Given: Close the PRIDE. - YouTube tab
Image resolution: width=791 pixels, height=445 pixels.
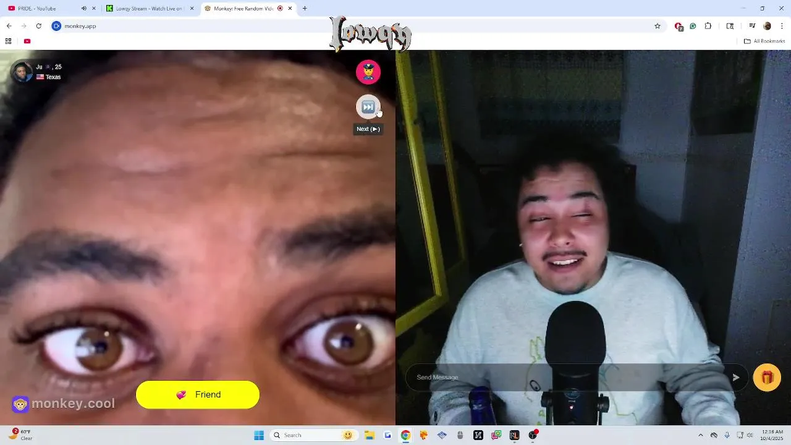Looking at the screenshot, I should pyautogui.click(x=94, y=8).
